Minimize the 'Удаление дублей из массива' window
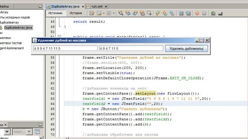The width and height of the screenshot is (248, 139). 197,41
